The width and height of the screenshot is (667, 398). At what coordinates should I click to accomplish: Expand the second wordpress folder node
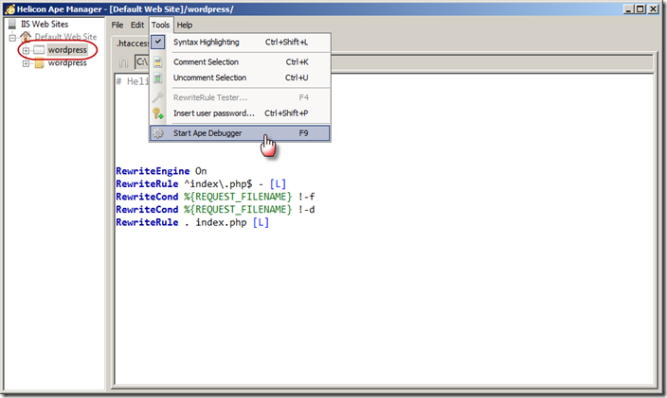pyautogui.click(x=26, y=63)
